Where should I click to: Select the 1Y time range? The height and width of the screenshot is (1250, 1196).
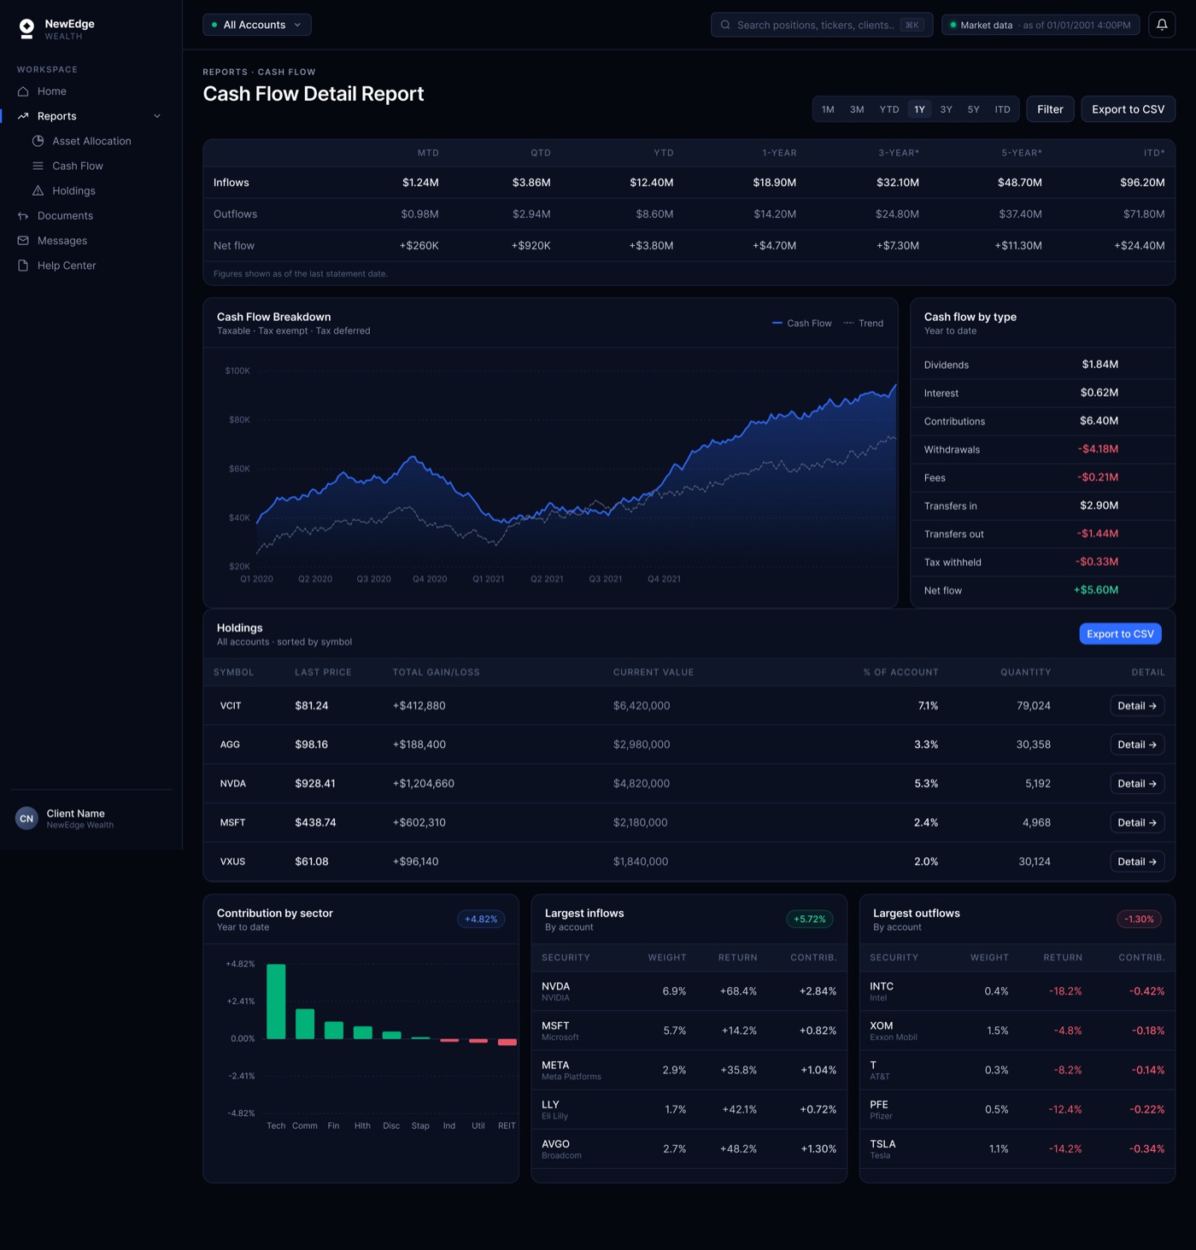click(919, 109)
